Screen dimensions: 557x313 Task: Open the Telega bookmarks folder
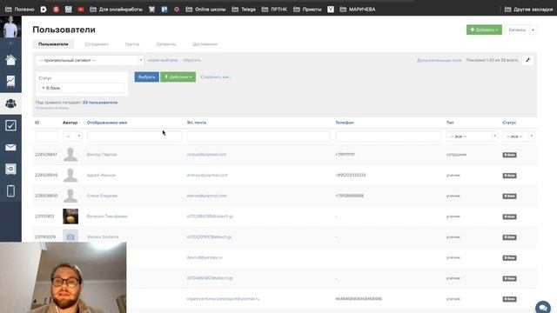click(x=244, y=10)
